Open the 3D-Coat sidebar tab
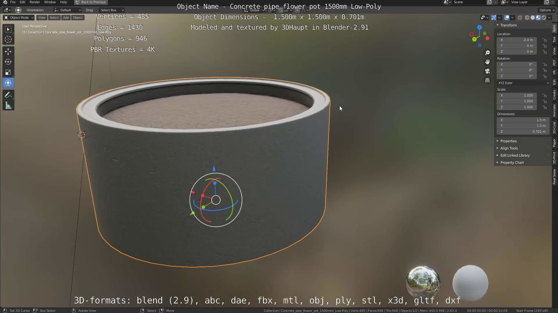 [x=555, y=128]
